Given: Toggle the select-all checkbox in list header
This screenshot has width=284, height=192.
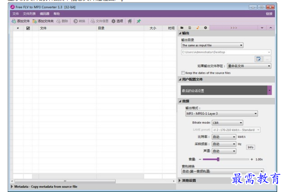Looking at the screenshot, I should click(28, 28).
